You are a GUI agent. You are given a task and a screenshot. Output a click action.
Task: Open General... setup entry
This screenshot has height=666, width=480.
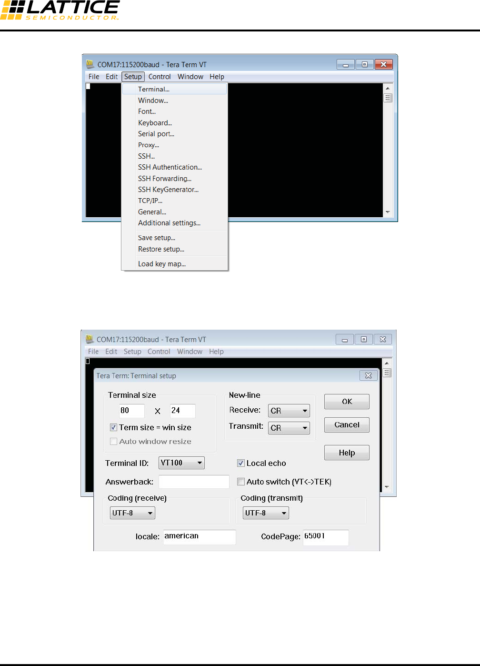[x=174, y=212]
